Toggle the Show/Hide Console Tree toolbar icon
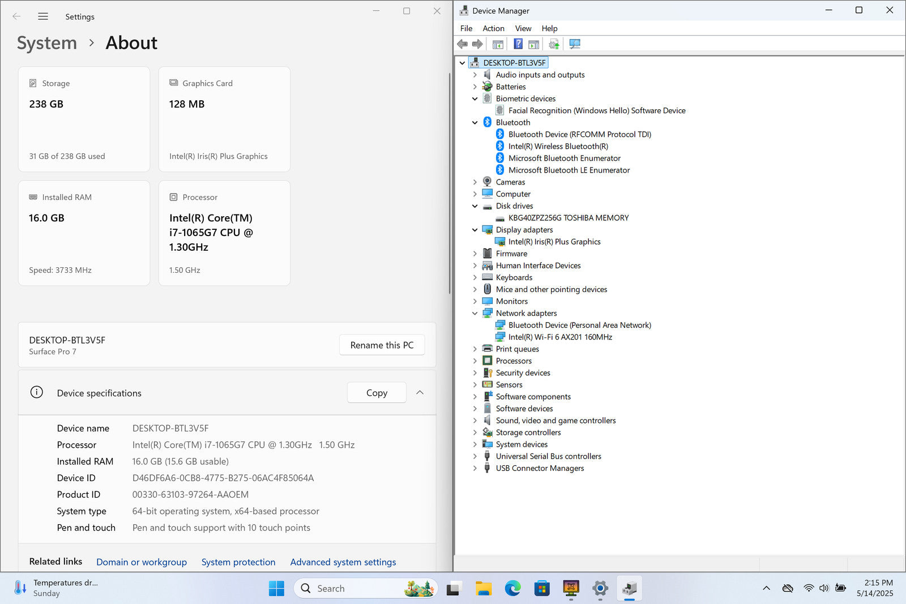 [498, 44]
